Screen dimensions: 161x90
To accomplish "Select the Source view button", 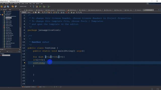I will [x=24, y=12].
